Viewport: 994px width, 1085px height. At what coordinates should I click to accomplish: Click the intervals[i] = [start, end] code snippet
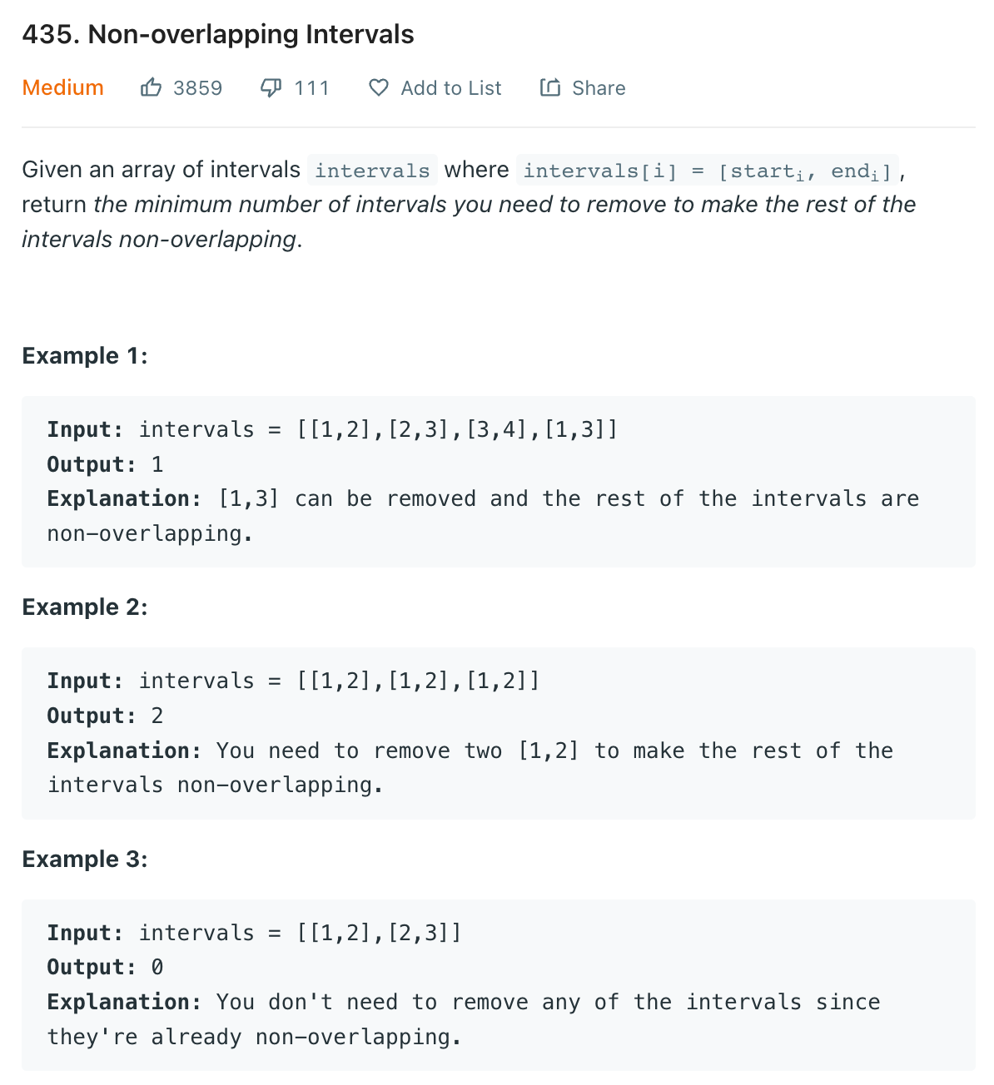[708, 171]
